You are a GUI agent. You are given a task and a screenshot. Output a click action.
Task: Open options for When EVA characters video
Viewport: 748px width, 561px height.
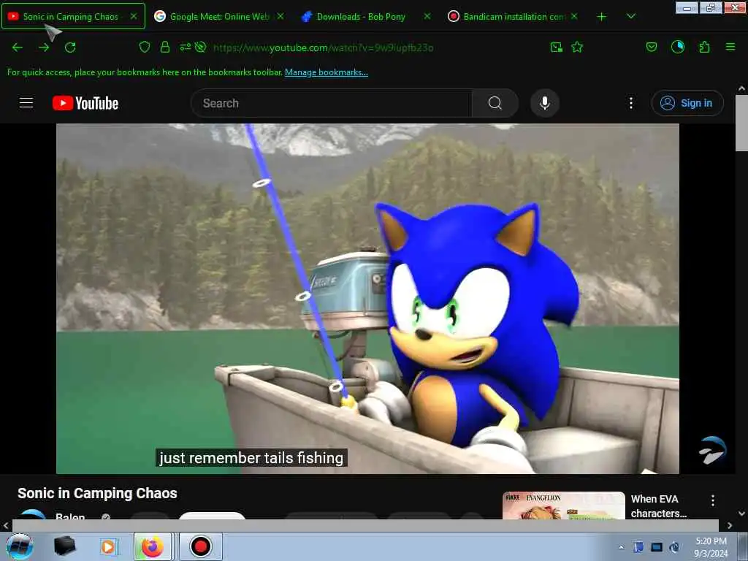point(713,500)
